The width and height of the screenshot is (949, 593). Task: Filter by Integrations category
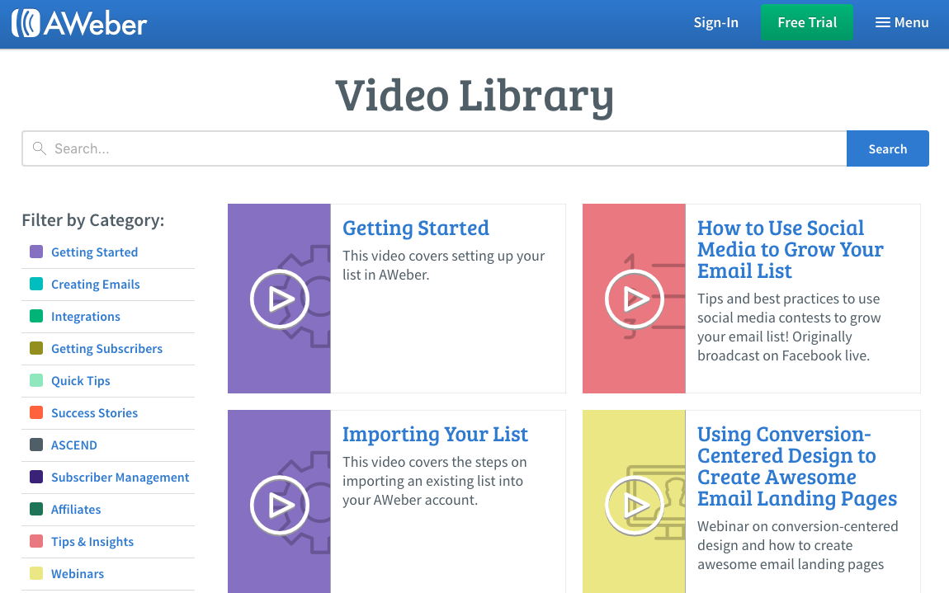tap(85, 317)
